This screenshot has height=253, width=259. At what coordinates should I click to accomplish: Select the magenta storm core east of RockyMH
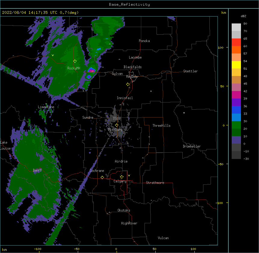point(92,71)
